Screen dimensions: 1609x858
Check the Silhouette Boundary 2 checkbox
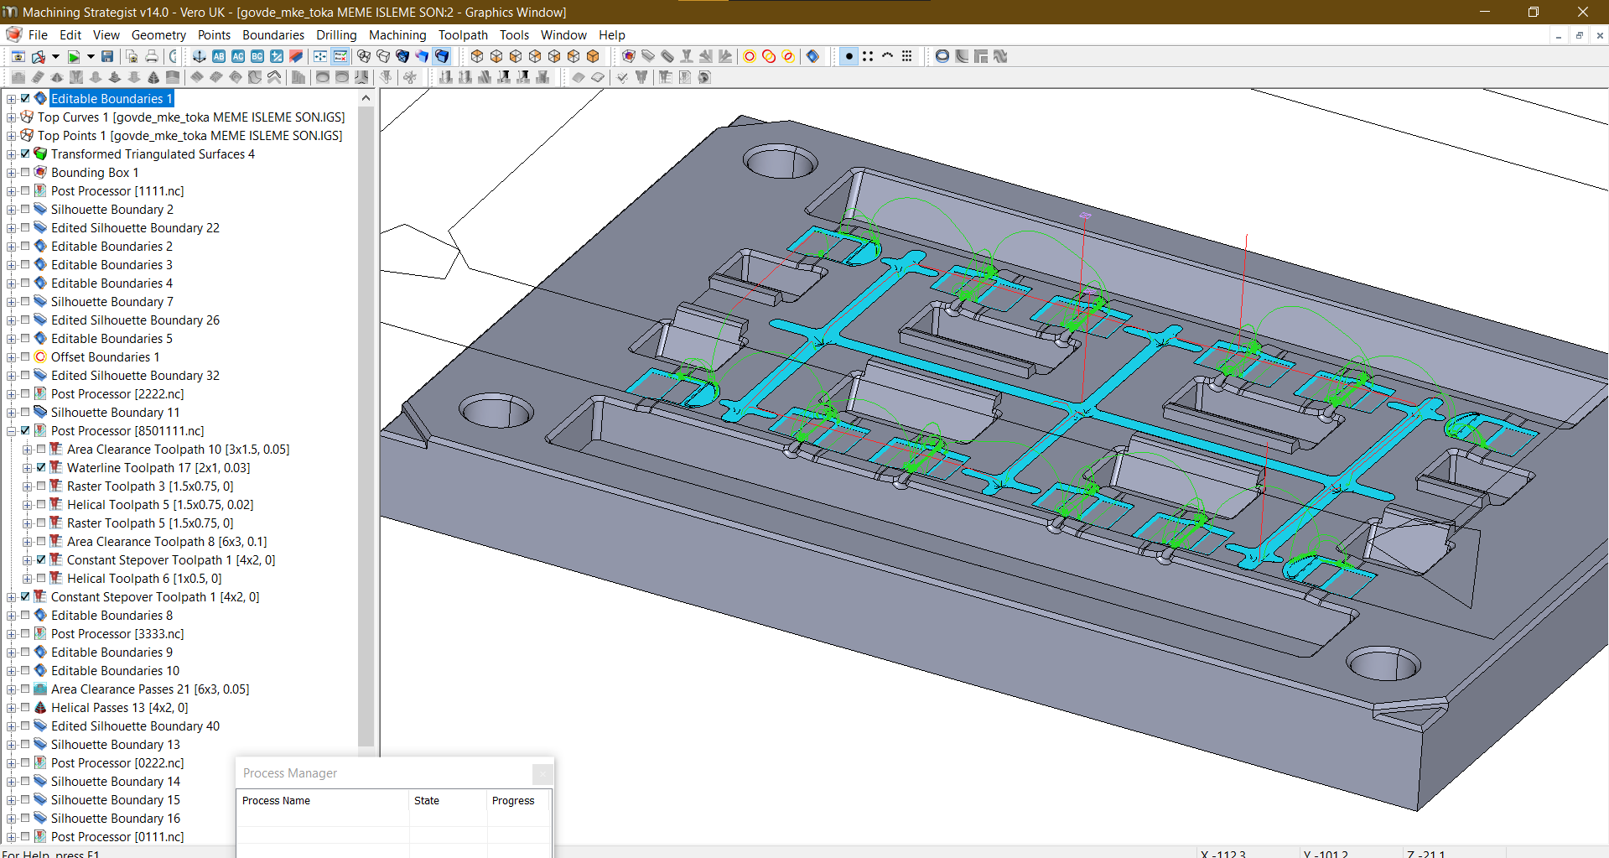[25, 209]
